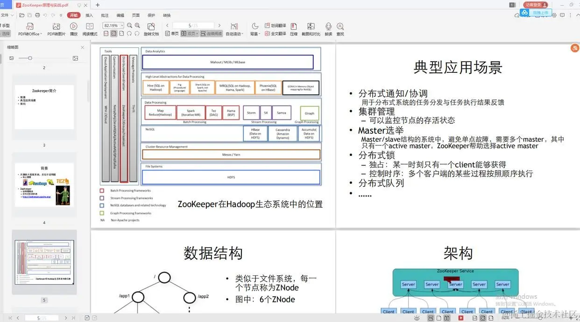Open the 查找 search tool

click(340, 29)
